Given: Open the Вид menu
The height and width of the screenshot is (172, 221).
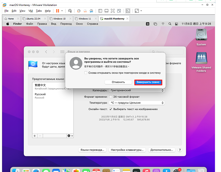Looking at the screenshot, I should [x=54, y=24].
